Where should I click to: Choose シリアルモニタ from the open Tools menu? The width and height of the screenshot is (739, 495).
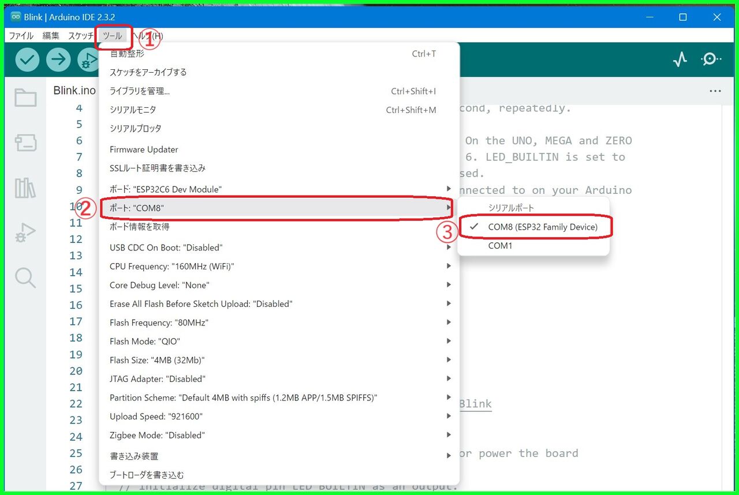133,110
